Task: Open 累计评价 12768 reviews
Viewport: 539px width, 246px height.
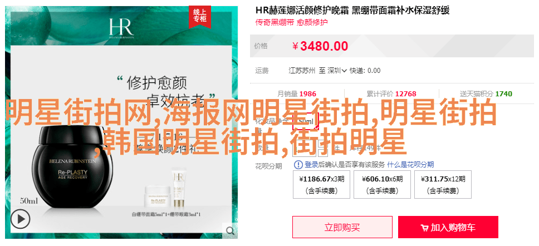Action: (391, 94)
